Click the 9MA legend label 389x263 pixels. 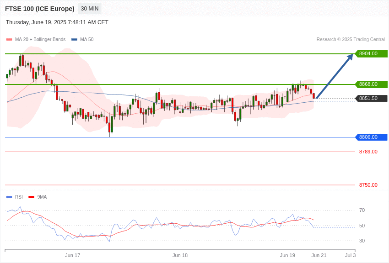[42, 197]
